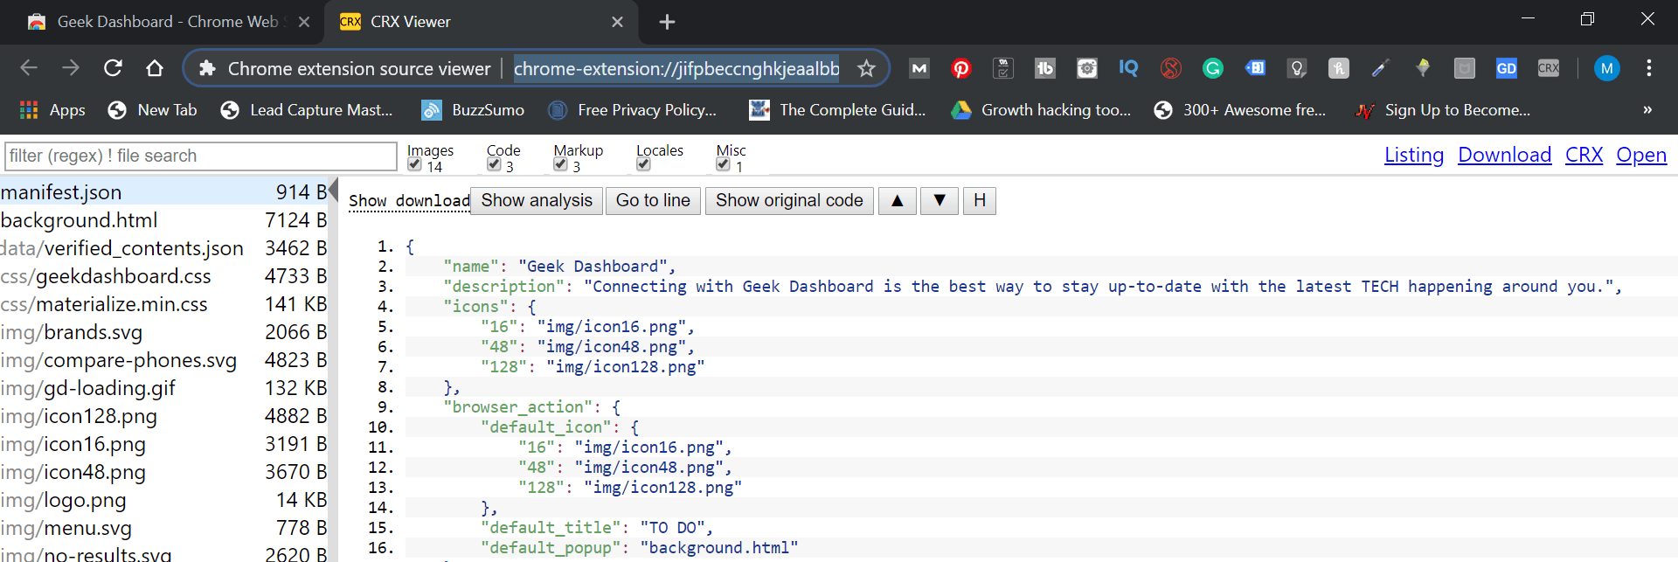1678x562 pixels.
Task: Open the Apps bookmarks shortcut
Action: point(52,110)
